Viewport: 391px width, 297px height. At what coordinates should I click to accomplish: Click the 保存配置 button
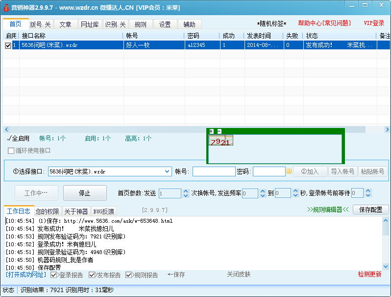[370, 210]
